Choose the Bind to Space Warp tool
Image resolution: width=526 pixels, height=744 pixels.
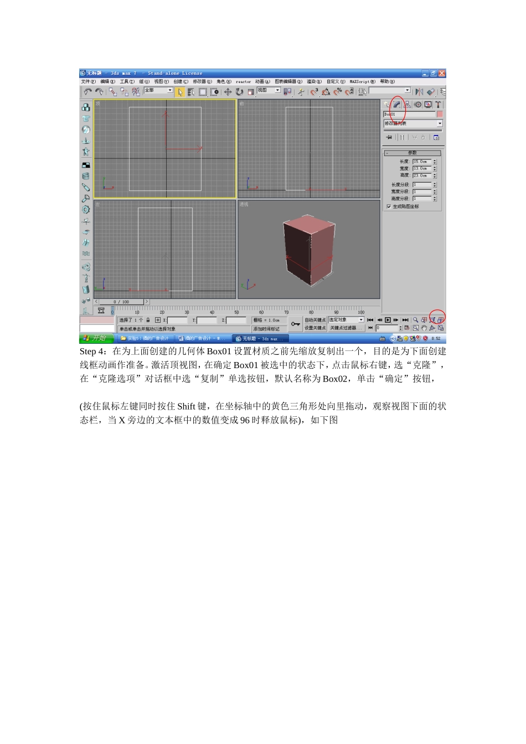136,92
